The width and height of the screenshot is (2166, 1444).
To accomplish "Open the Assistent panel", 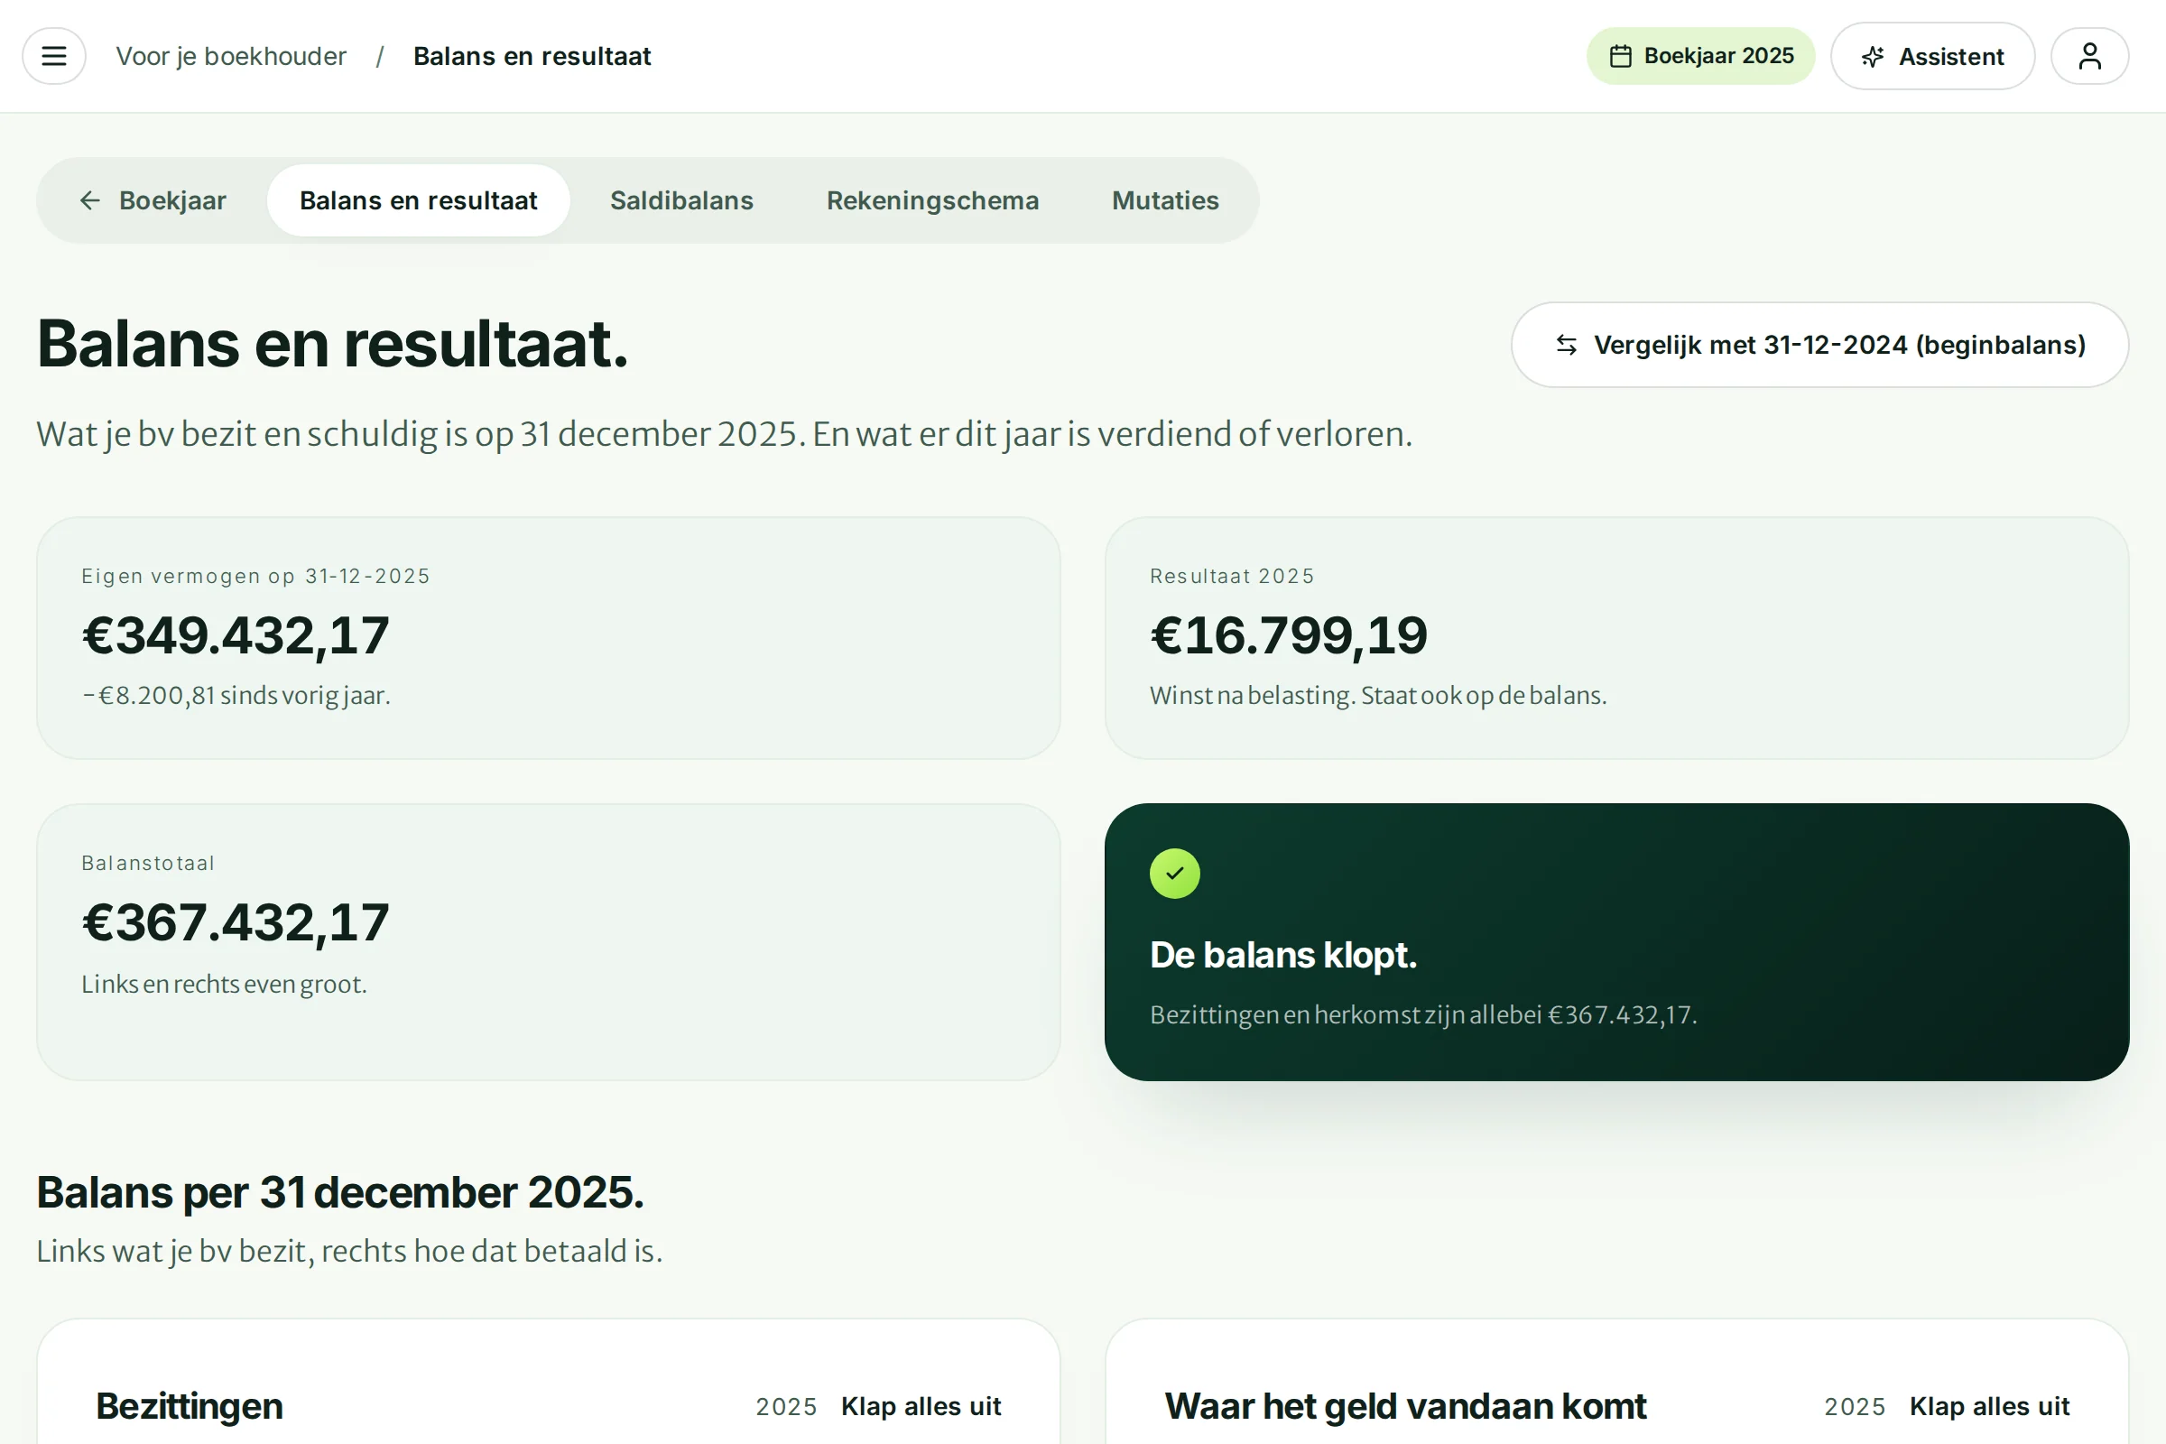I will [1932, 56].
